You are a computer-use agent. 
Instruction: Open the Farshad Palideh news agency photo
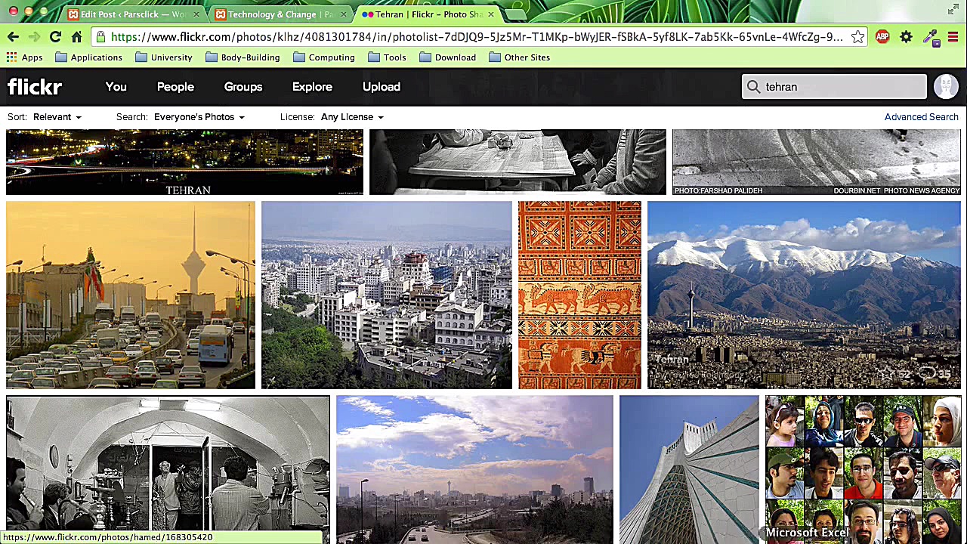(x=817, y=162)
